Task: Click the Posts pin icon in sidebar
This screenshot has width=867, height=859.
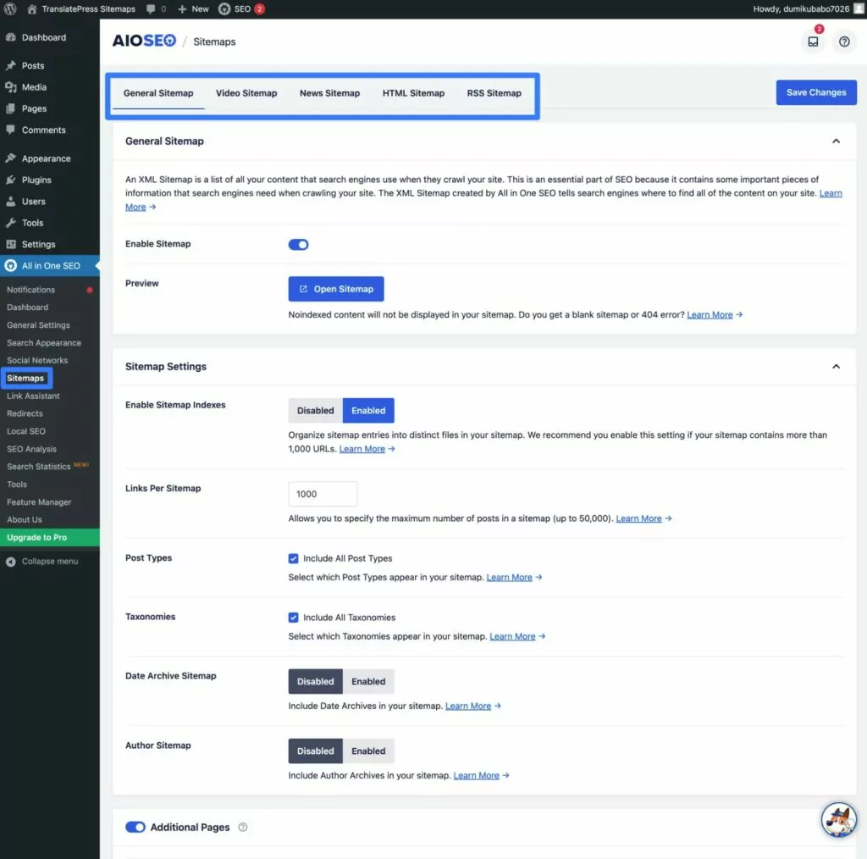Action: click(x=10, y=65)
